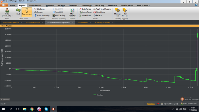
Task: Open the Home ribbon tab
Action: pos(13,5)
